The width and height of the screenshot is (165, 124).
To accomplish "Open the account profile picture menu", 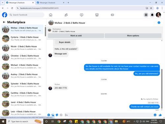I will 158,15.
